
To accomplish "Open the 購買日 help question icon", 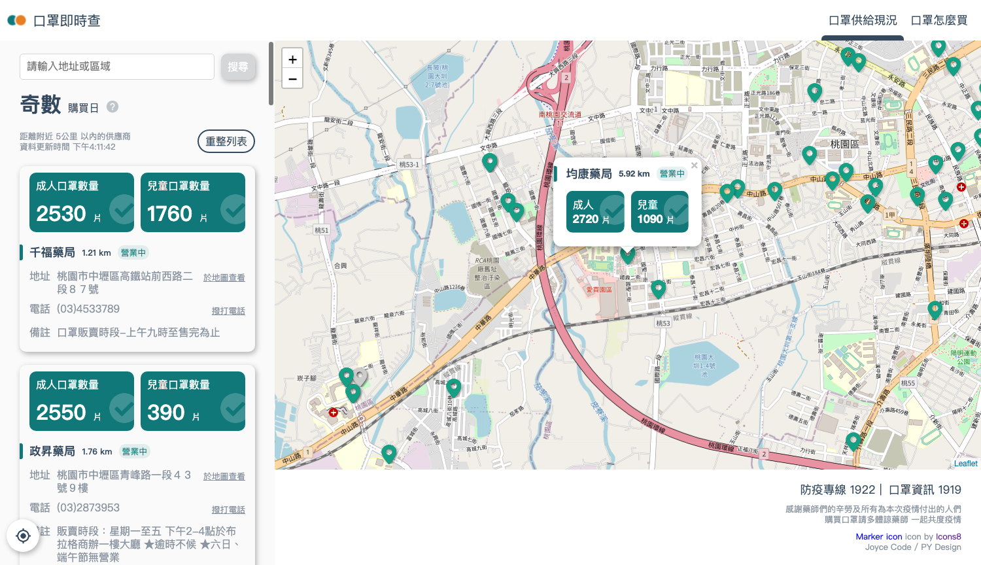I will [x=112, y=107].
